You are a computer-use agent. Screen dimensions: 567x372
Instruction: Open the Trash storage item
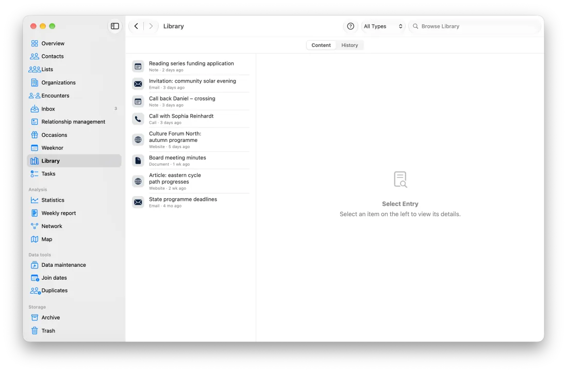pos(74,331)
